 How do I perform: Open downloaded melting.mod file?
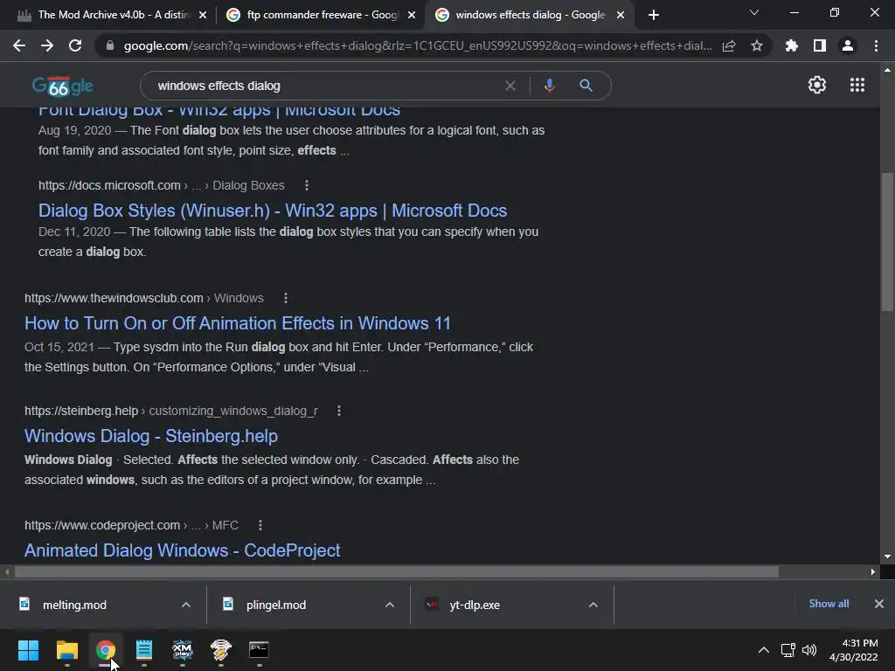click(74, 605)
